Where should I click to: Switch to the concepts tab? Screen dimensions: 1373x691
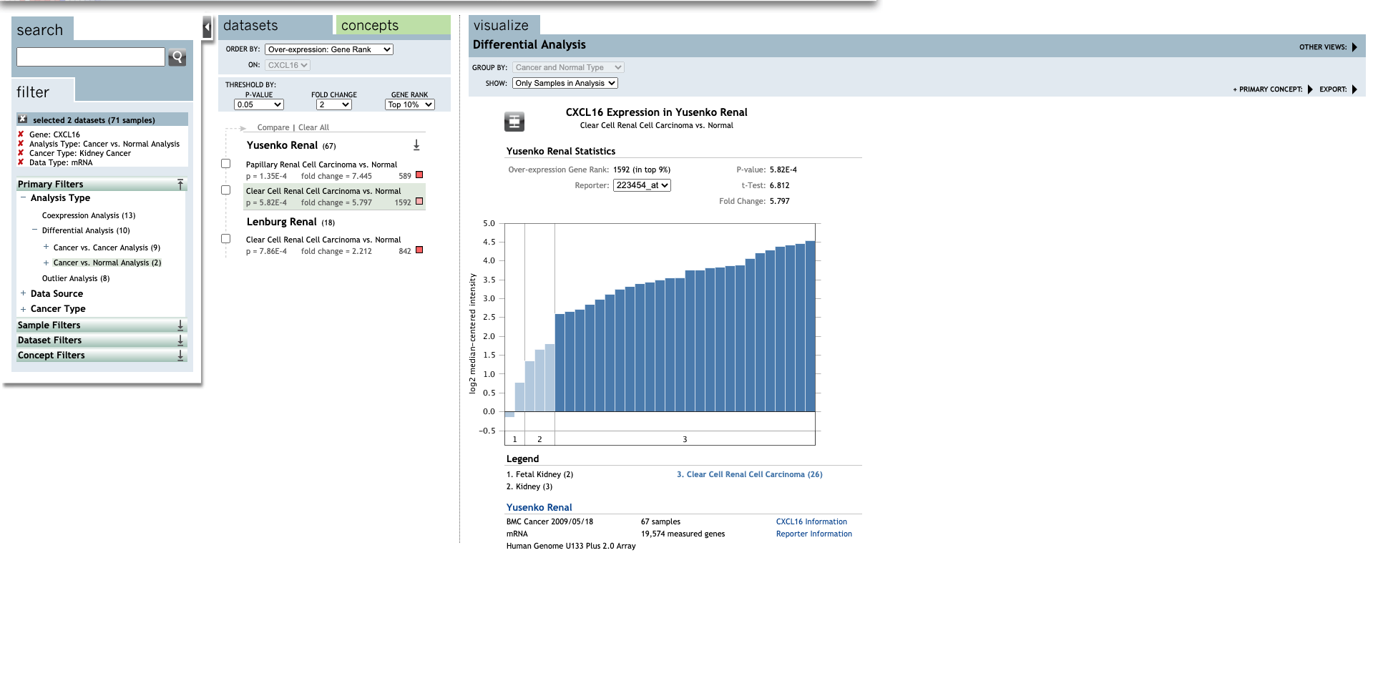pos(394,25)
